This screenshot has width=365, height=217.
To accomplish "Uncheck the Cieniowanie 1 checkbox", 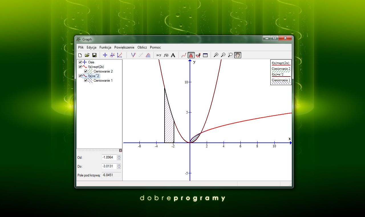I will click(x=86, y=81).
